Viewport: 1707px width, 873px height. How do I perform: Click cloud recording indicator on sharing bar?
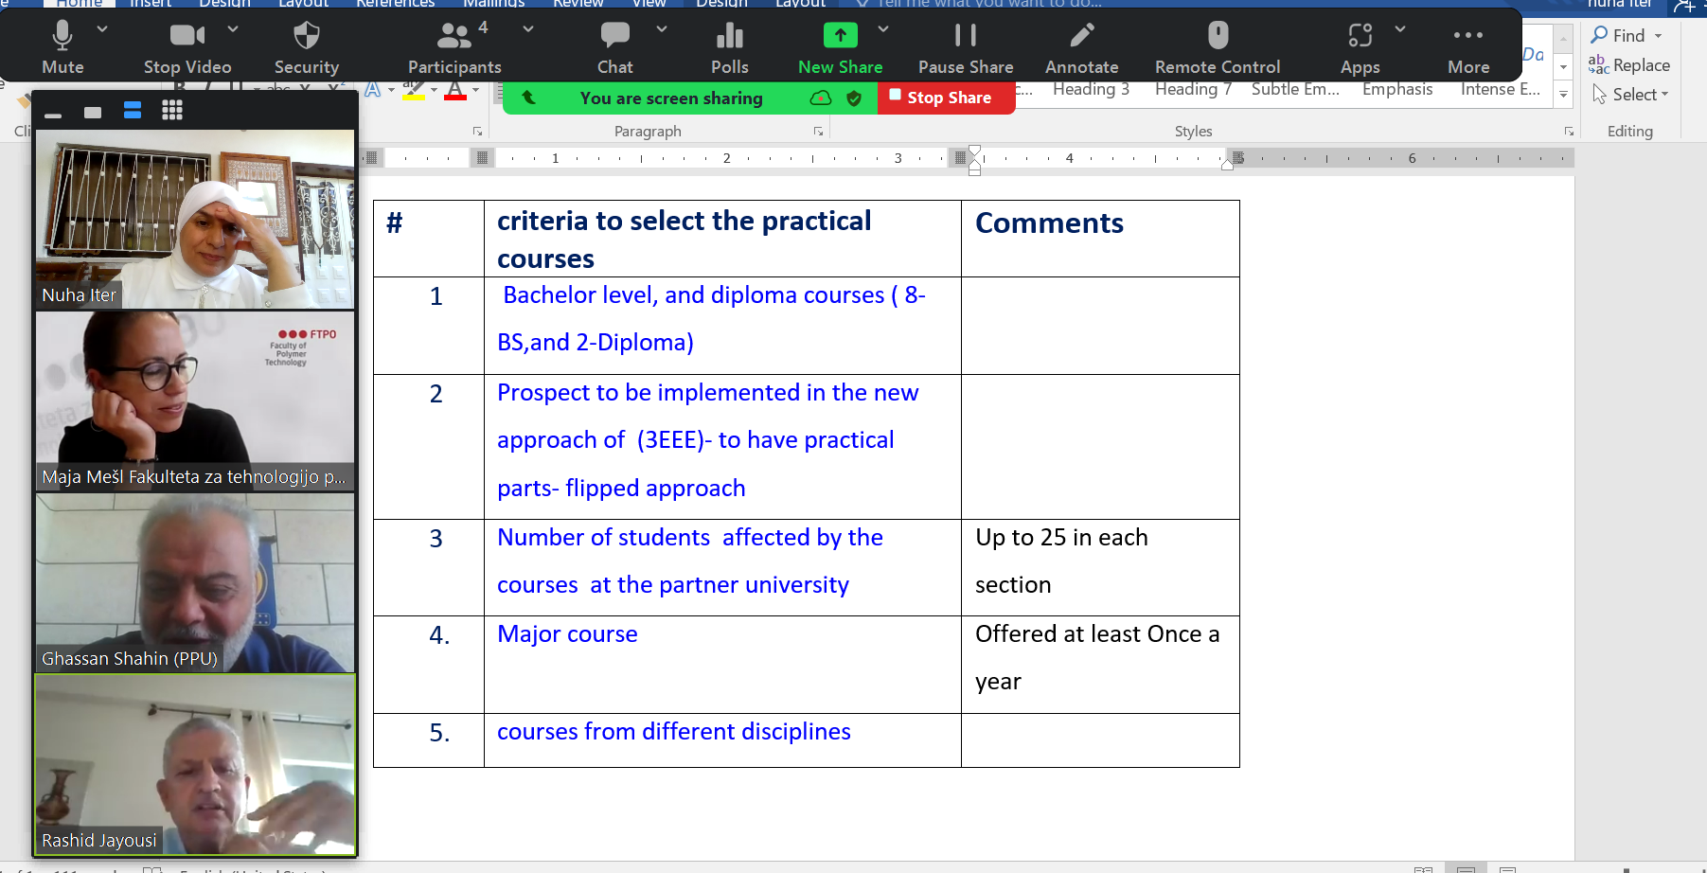click(821, 98)
